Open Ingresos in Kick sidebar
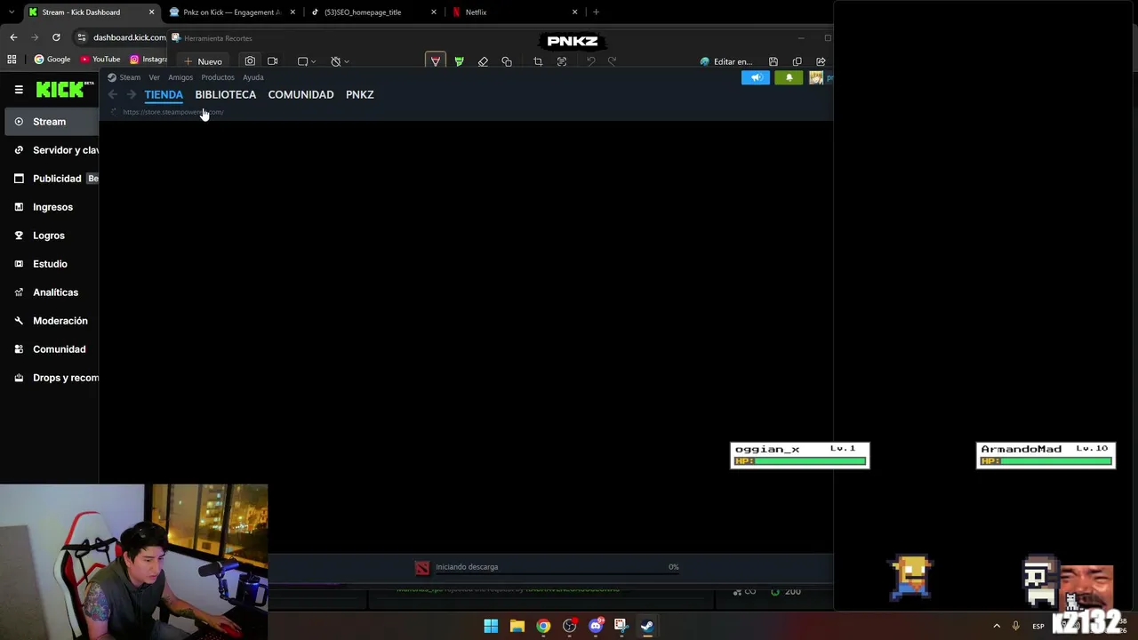 52,207
